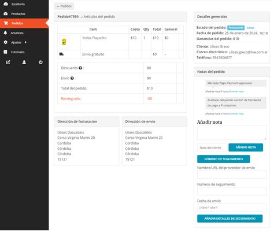Click the Envío gratuito row text

93,54
